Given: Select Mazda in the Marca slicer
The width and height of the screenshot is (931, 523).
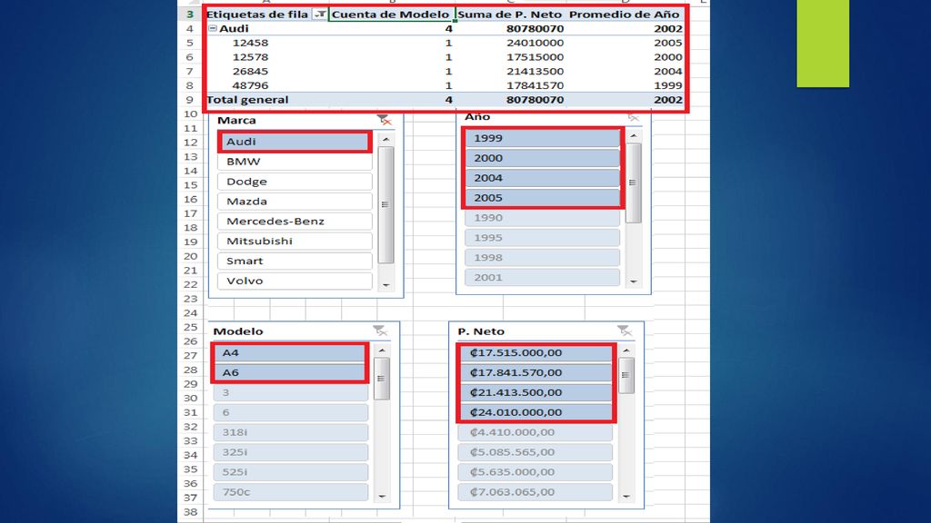Looking at the screenshot, I should point(295,201).
